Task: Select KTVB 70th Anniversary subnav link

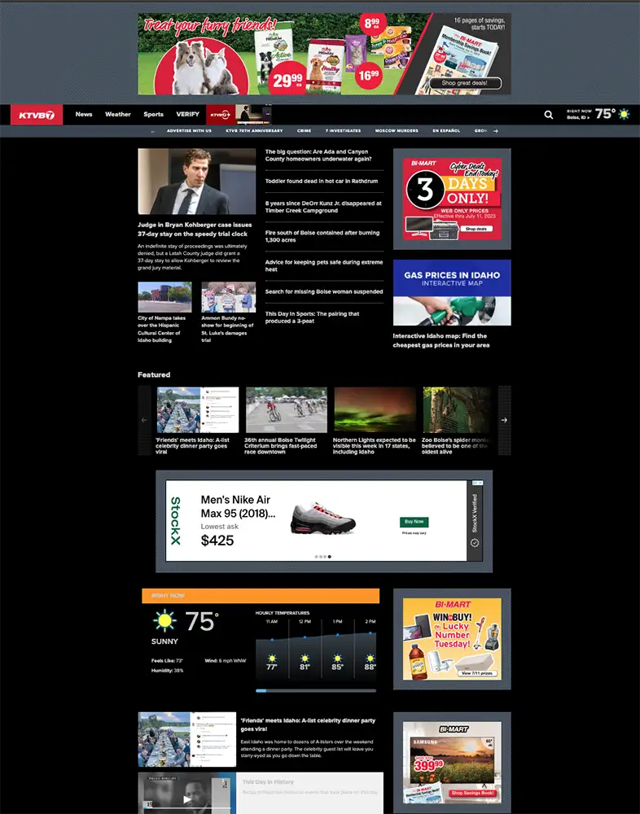Action: (255, 131)
